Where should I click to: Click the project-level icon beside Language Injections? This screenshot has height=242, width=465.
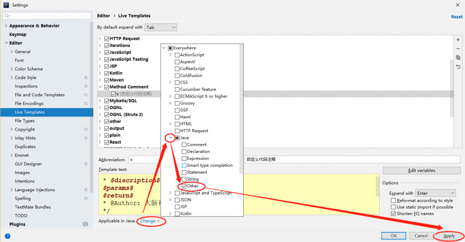pos(86,190)
